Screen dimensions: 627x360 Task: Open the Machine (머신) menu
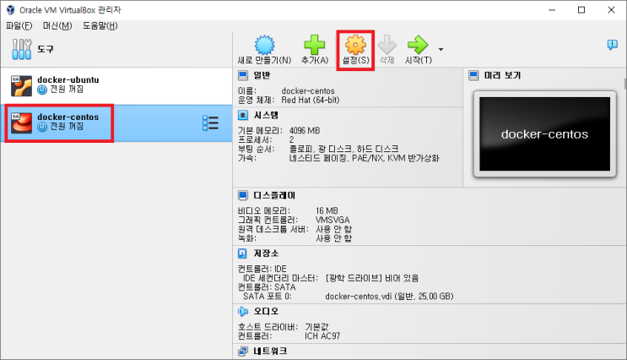(57, 25)
